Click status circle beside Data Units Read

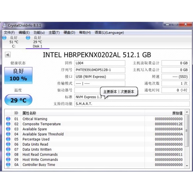(x=8, y=144)
